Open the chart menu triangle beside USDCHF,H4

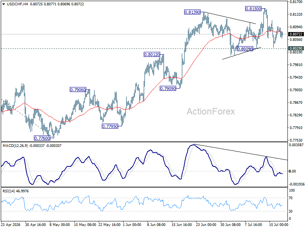(4, 4)
